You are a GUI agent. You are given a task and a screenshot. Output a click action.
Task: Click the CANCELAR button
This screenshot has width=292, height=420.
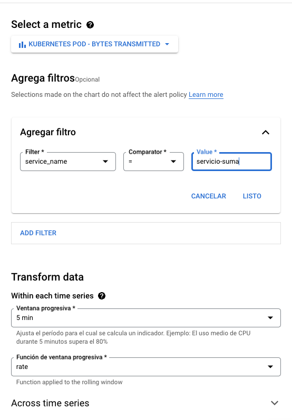coord(209,196)
